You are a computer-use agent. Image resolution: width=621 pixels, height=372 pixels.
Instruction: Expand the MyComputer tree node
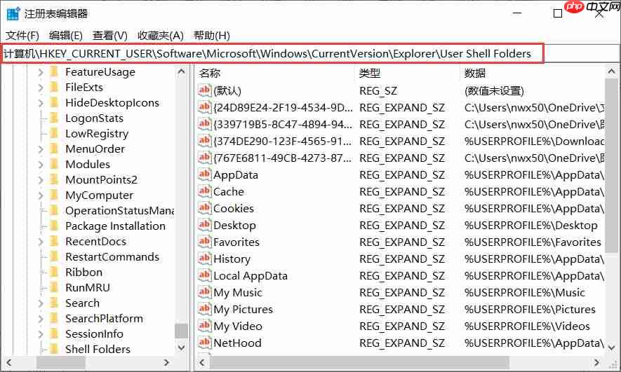41,195
